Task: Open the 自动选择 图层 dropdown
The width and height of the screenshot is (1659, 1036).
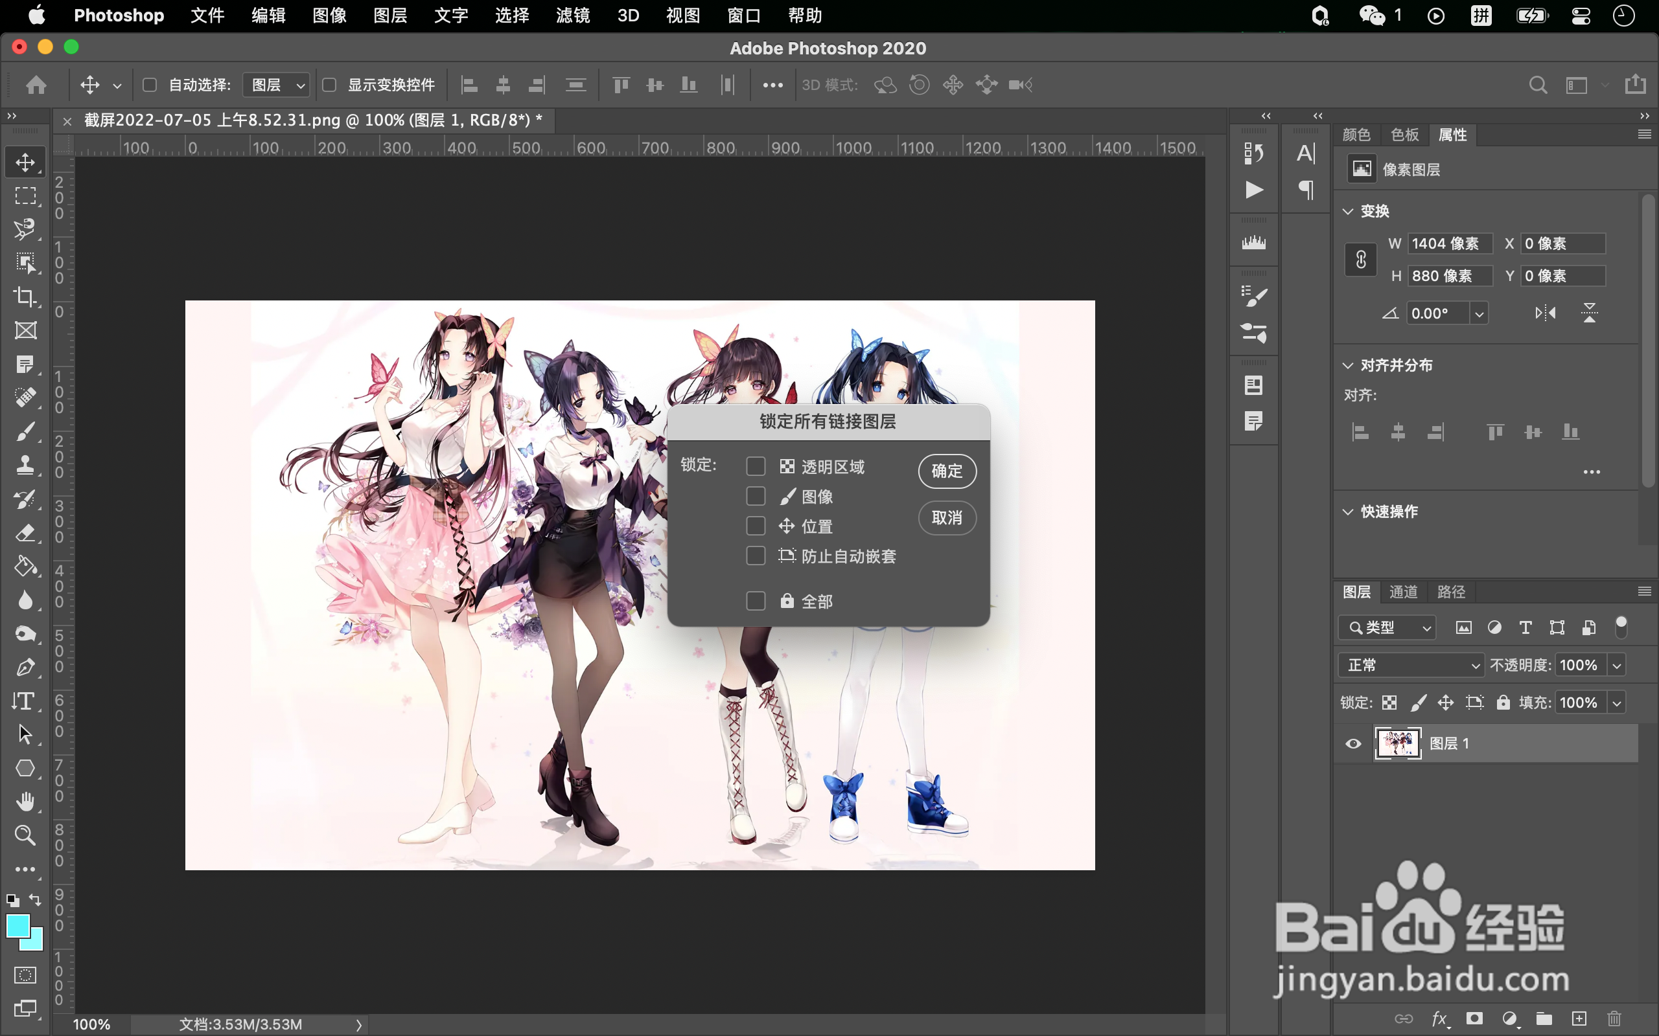Action: click(277, 85)
